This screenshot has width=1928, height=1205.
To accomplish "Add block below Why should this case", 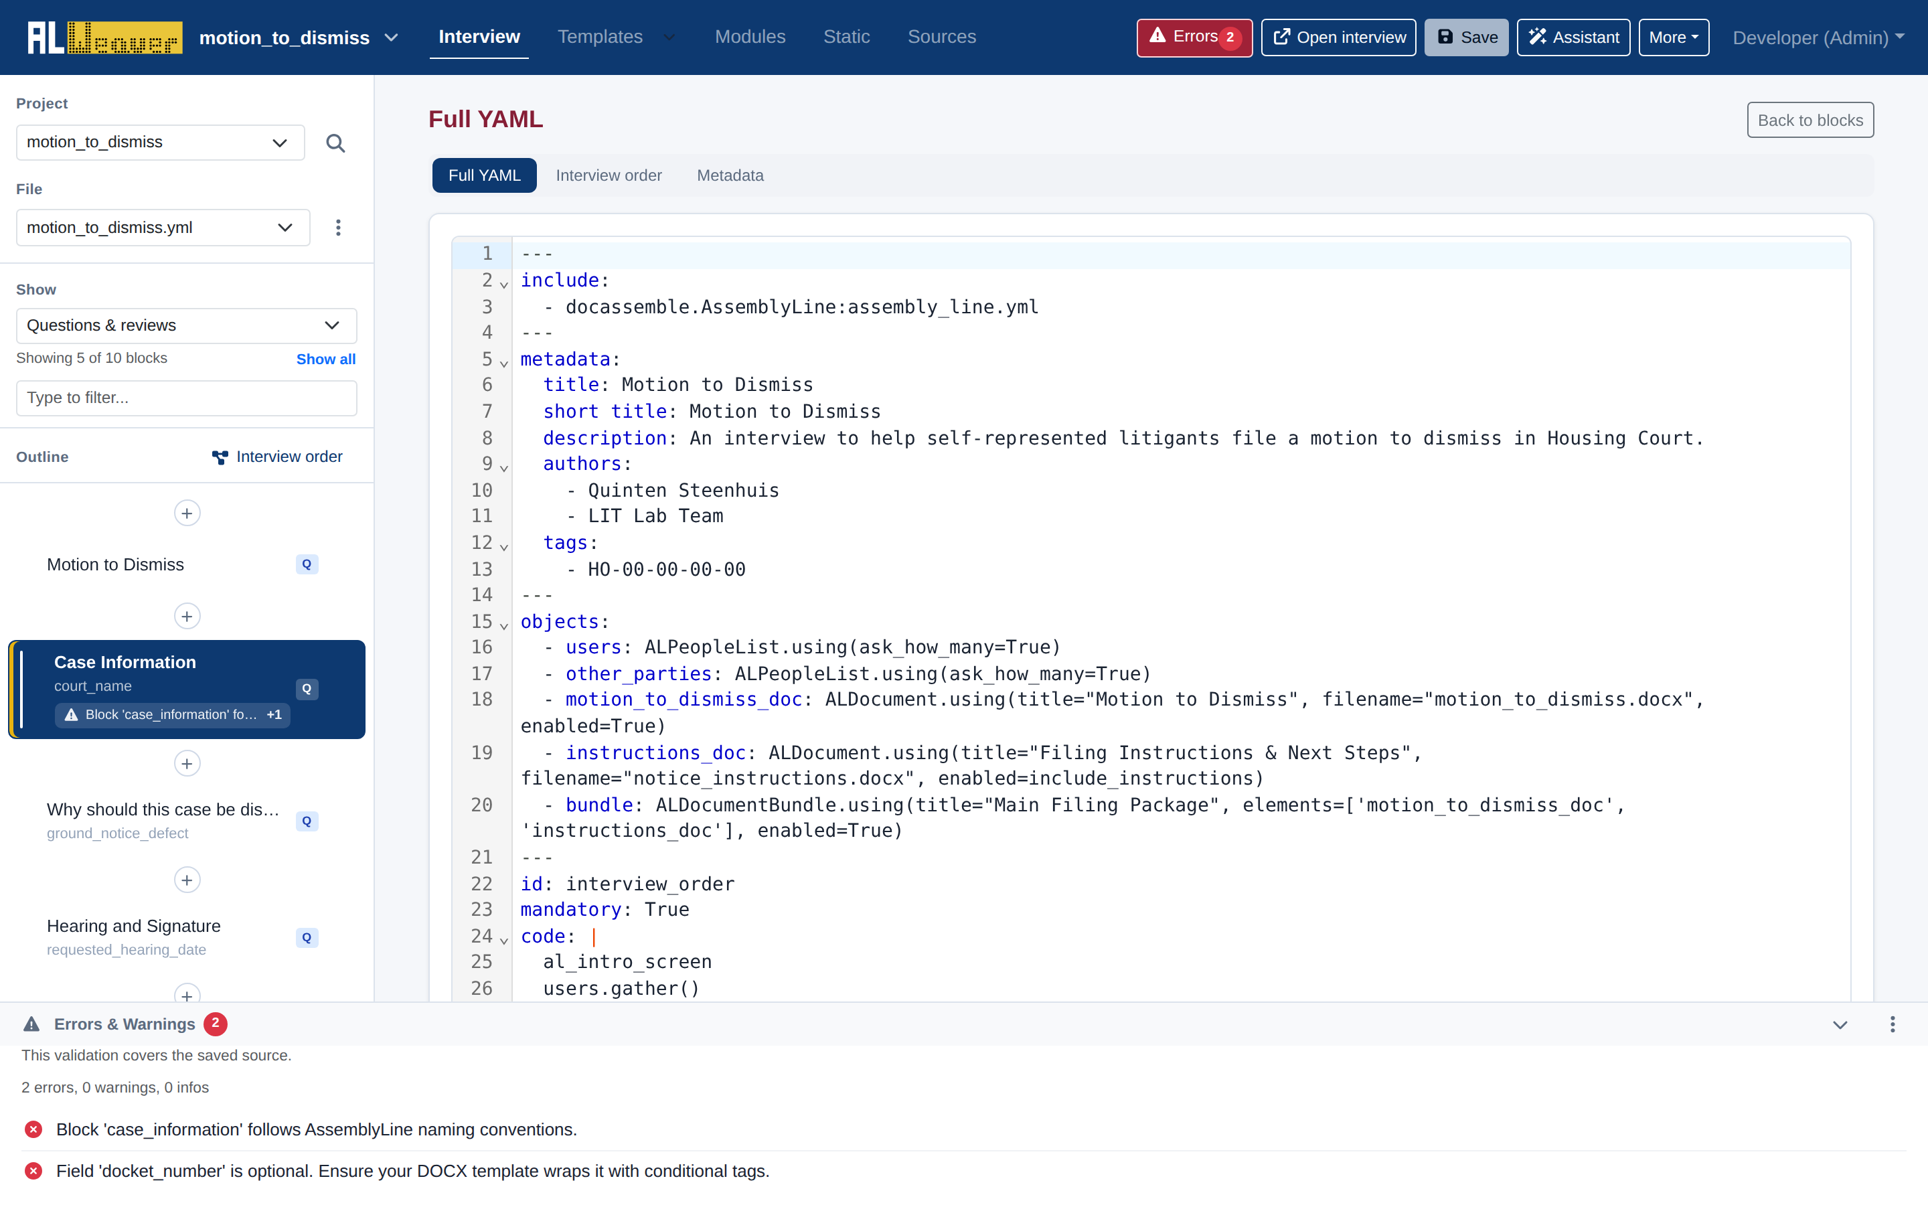I will tap(187, 880).
